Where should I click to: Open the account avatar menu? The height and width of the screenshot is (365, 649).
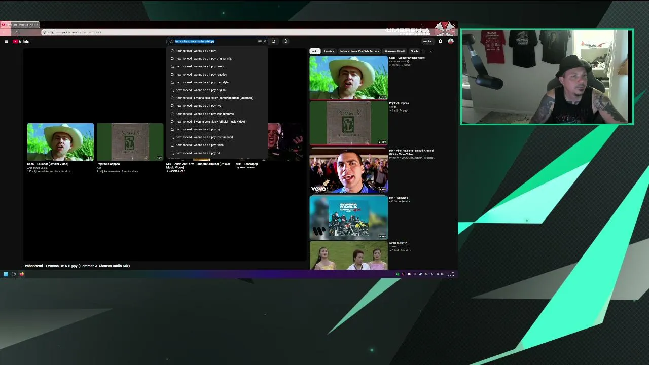click(x=450, y=41)
